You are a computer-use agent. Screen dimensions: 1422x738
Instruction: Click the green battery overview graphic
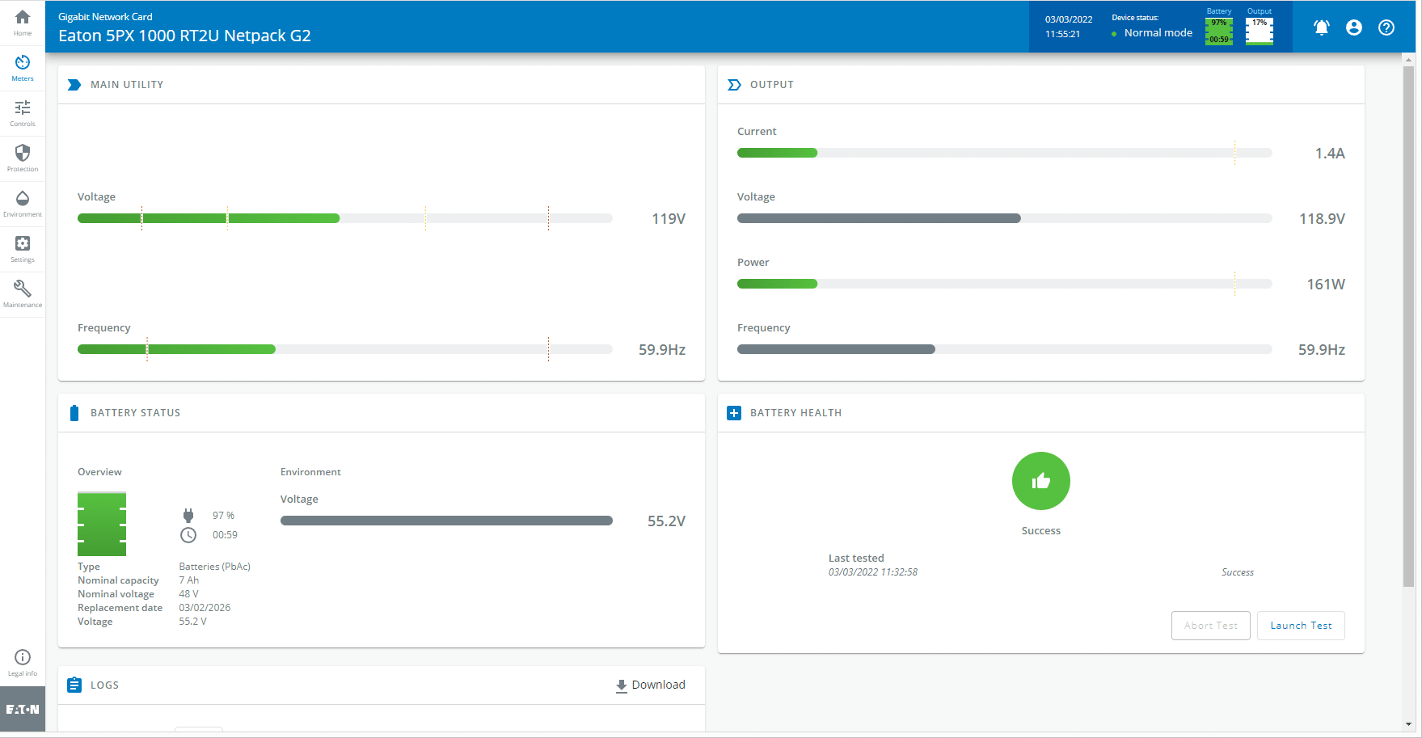(102, 524)
